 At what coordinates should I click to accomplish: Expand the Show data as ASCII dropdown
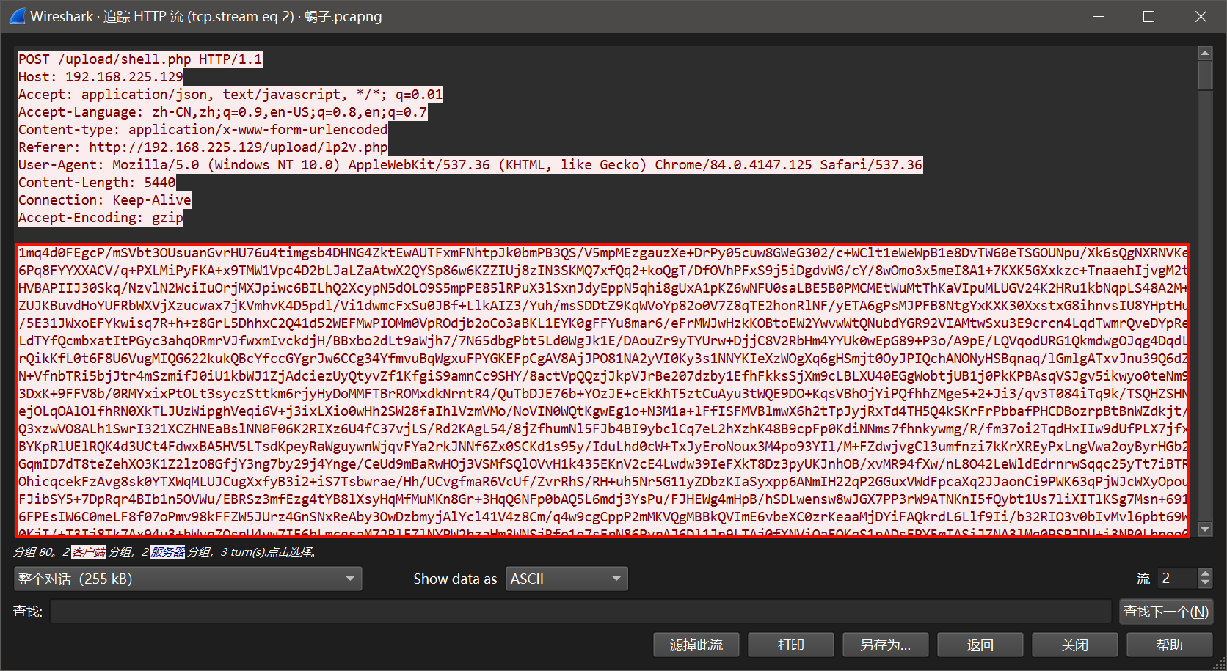tap(566, 579)
